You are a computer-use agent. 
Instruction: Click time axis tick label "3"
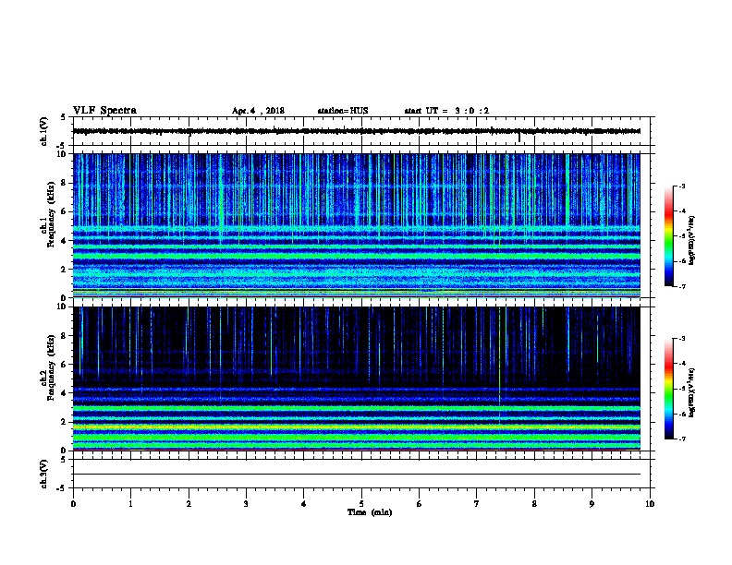pos(246,504)
